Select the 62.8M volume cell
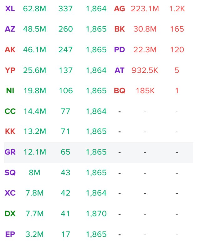This screenshot has height=245, width=199. click(34, 9)
